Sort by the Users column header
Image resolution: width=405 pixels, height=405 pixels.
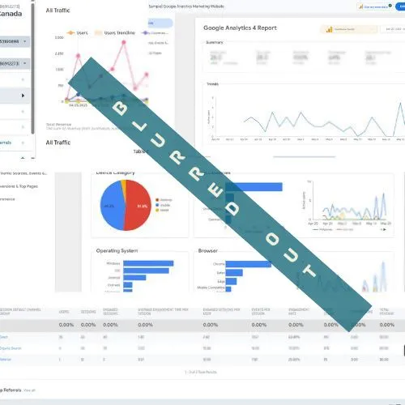(64, 312)
